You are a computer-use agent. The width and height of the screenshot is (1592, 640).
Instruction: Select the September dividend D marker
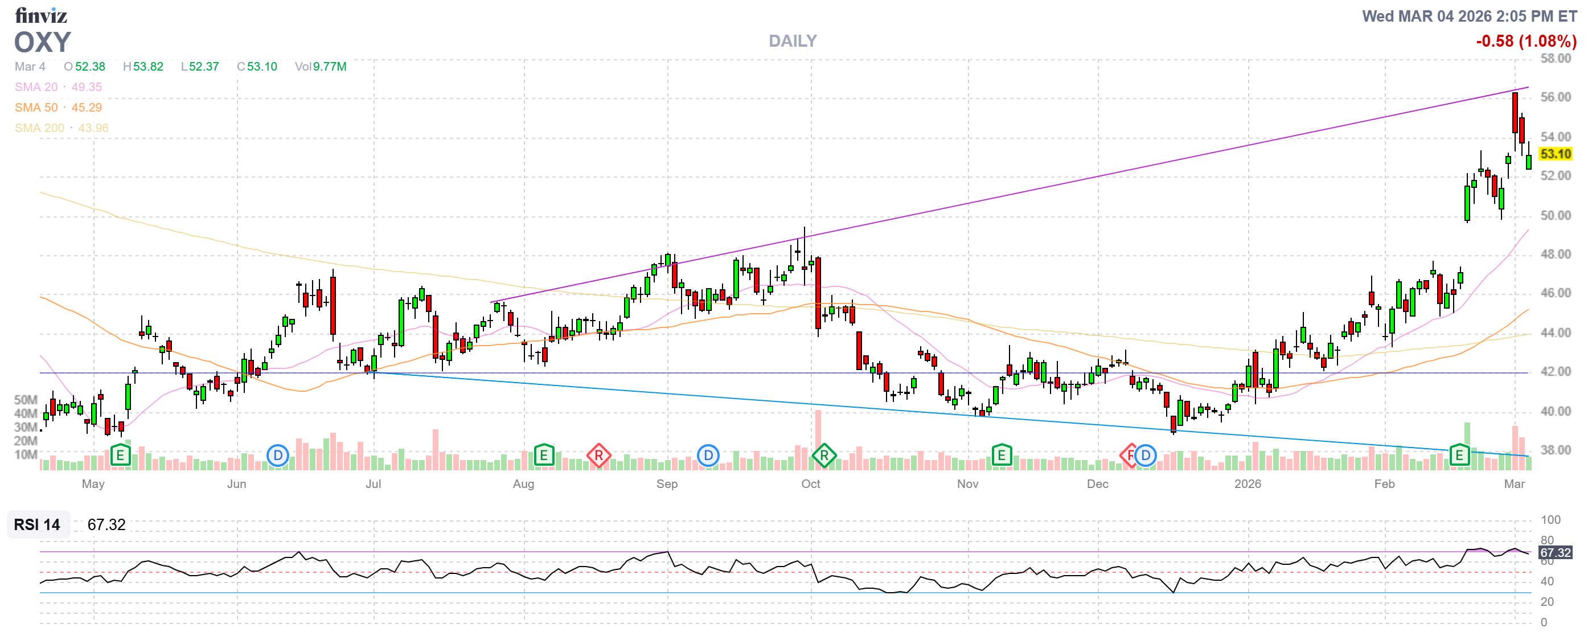tap(708, 456)
